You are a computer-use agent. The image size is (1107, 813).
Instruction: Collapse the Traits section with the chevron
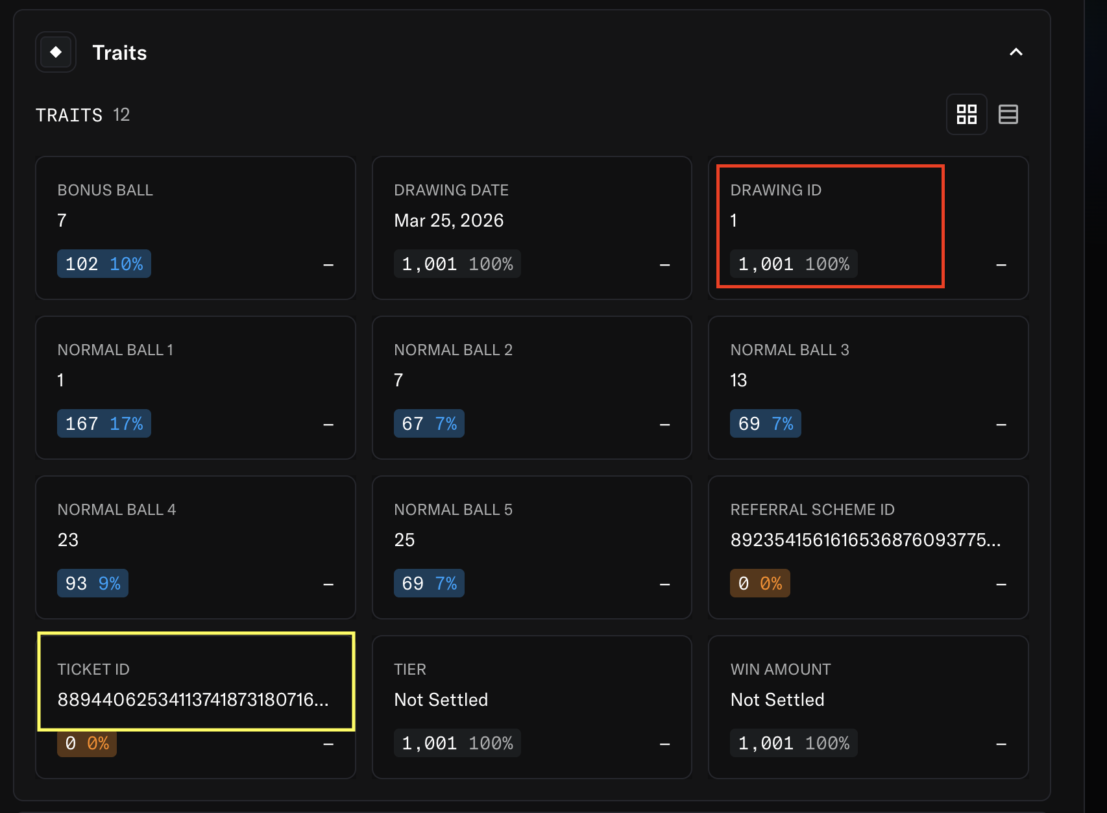point(1016,52)
